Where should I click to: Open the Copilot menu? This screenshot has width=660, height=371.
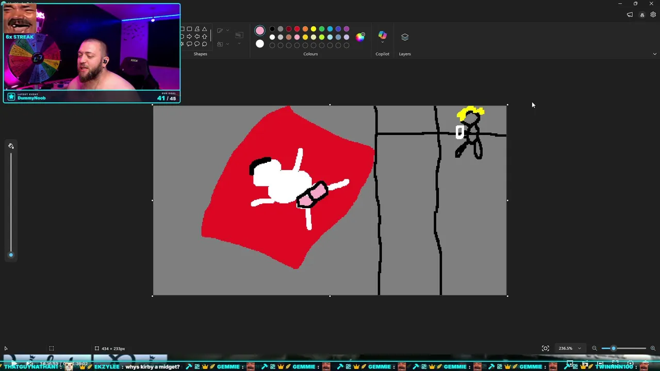tap(383, 37)
